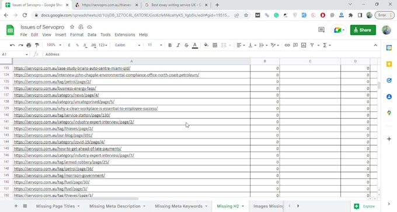
Task: Move document with the folder icon
Action: [x=81, y=27]
